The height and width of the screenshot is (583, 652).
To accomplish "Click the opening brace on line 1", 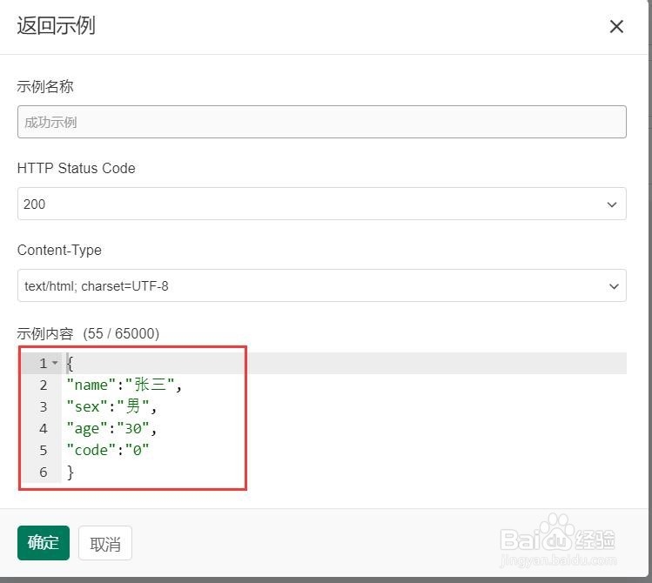I will (70, 363).
